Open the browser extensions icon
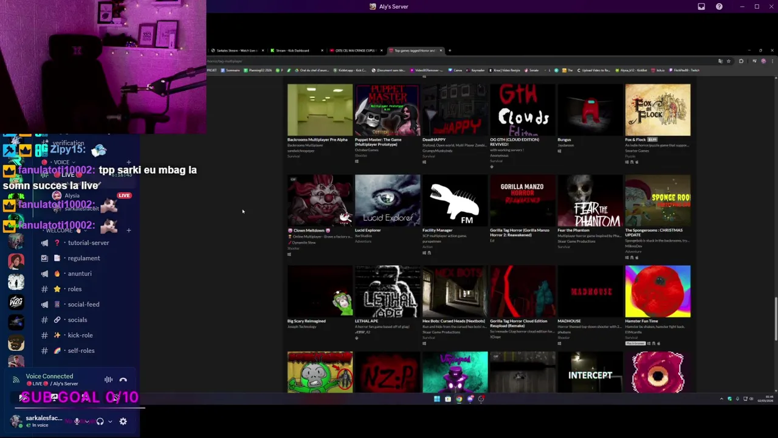778x438 pixels. pos(741,61)
